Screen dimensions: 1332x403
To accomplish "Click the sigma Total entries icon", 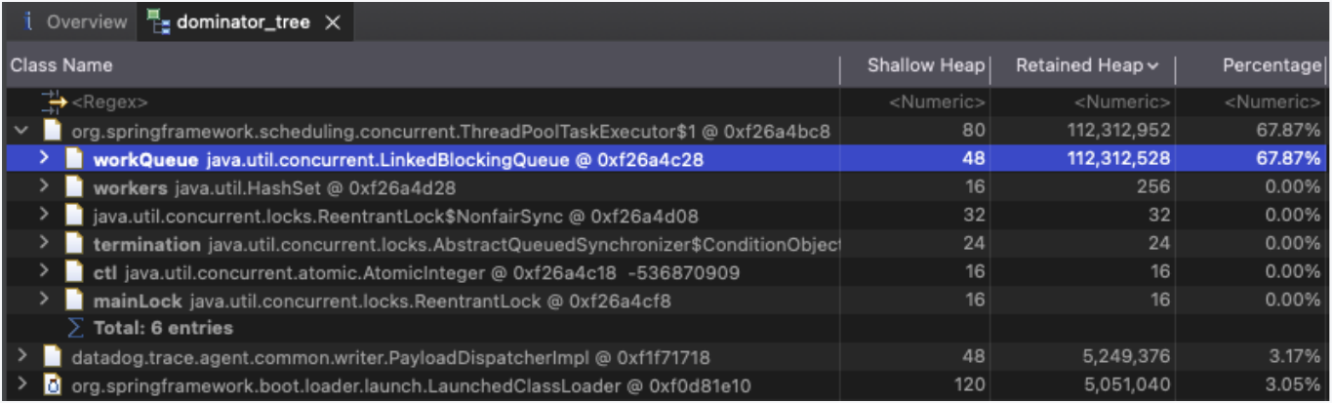I will tap(76, 328).
